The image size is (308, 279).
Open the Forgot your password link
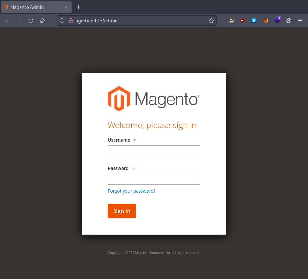(x=132, y=191)
